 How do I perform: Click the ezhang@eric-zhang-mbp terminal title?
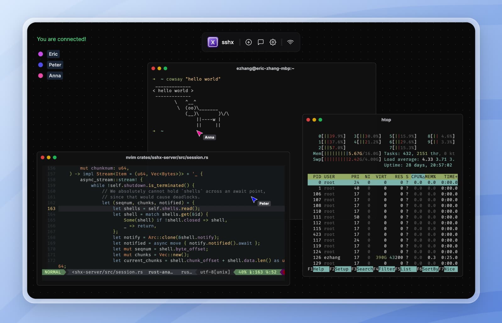coord(265,68)
